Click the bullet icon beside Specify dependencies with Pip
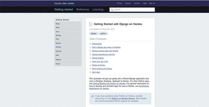209x107 pixels. [x=90, y=55]
